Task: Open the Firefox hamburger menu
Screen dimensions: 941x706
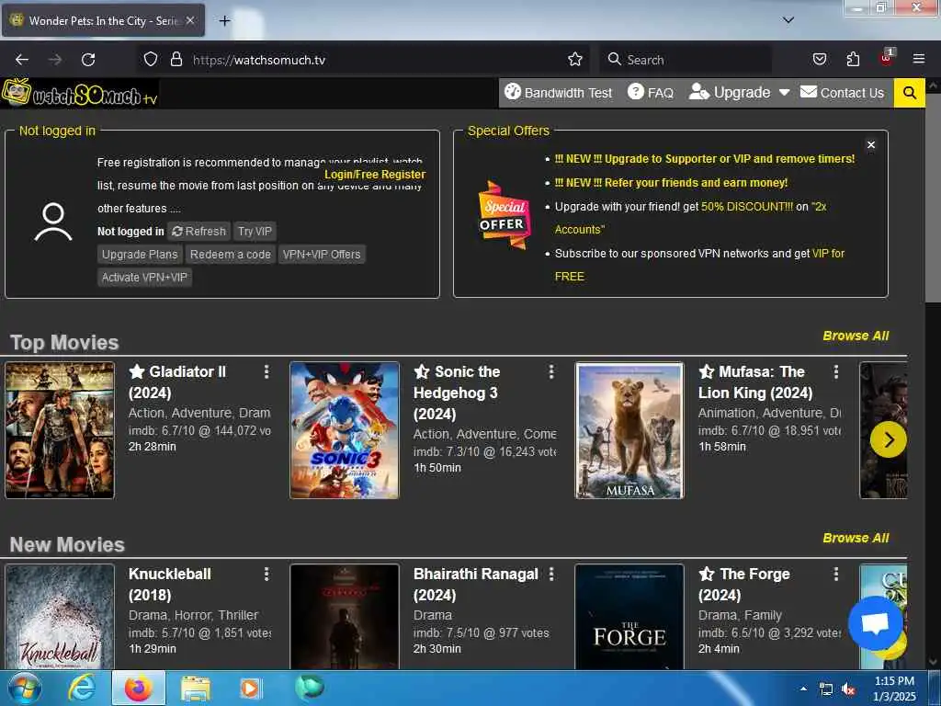Action: pos(919,59)
